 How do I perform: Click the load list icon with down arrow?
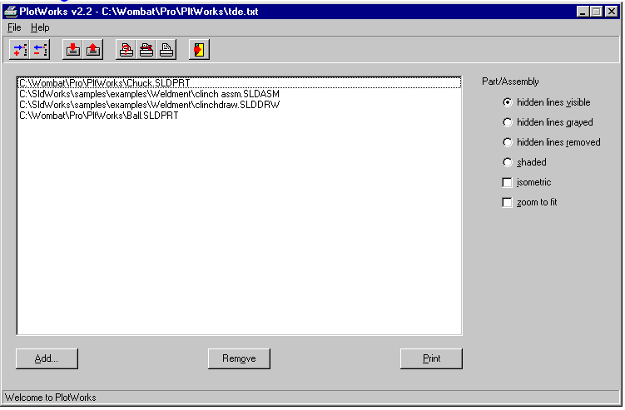[x=72, y=50]
